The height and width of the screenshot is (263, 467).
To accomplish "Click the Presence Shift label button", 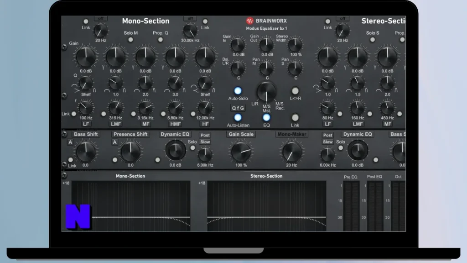I will pyautogui.click(x=130, y=135).
